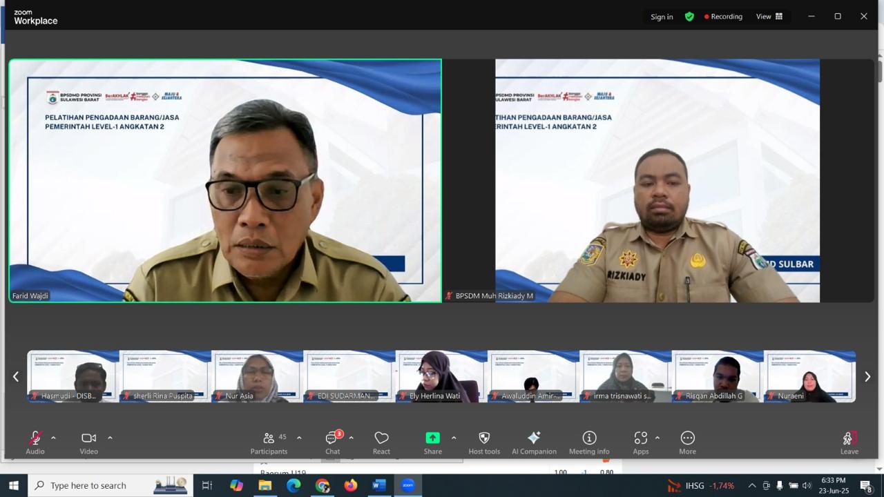The image size is (884, 497).
Task: Select Ely Herlina Wati's video thumbnail
Action: [441, 376]
